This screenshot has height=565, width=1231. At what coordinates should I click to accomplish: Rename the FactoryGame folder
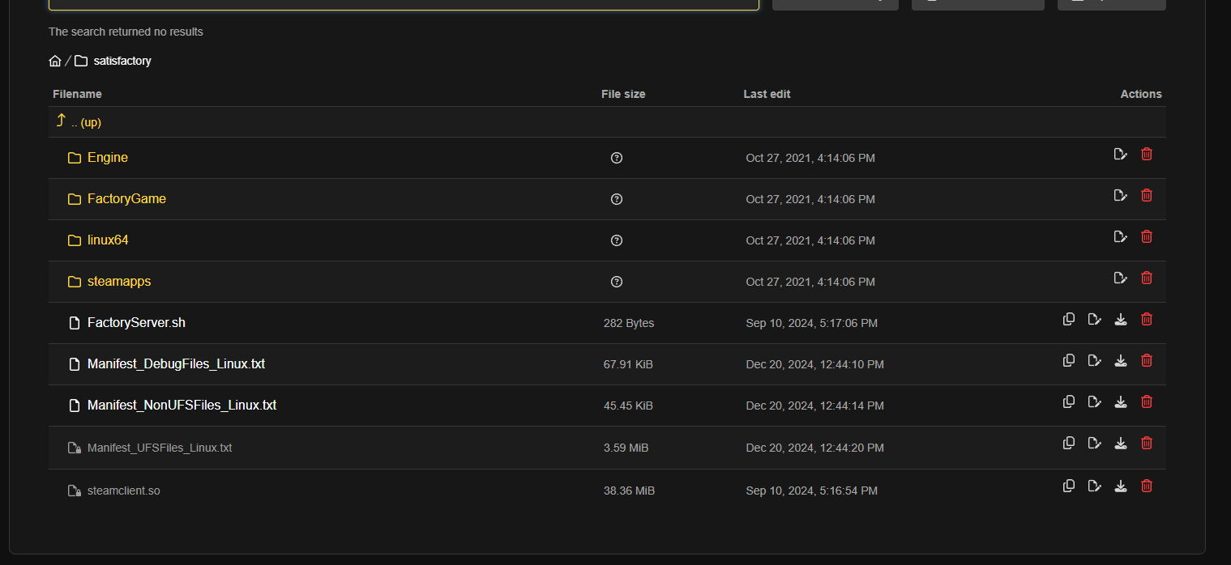point(1120,195)
